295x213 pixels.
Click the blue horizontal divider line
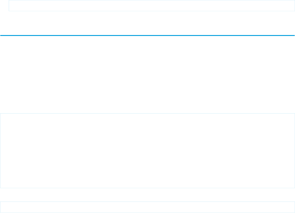point(147,35)
